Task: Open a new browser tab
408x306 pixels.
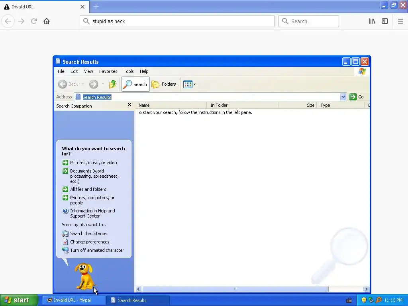Action: point(96,6)
